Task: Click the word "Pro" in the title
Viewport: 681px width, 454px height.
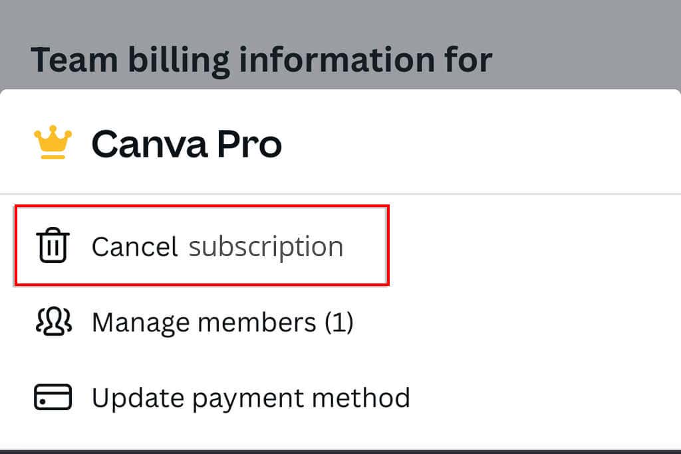Action: (x=249, y=143)
